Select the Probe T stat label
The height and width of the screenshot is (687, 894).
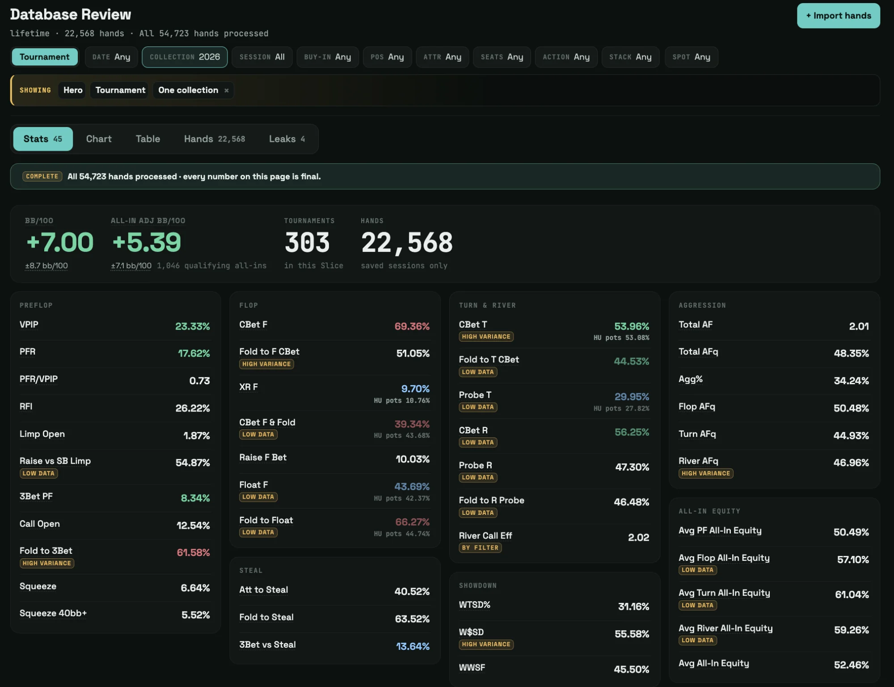(x=475, y=395)
